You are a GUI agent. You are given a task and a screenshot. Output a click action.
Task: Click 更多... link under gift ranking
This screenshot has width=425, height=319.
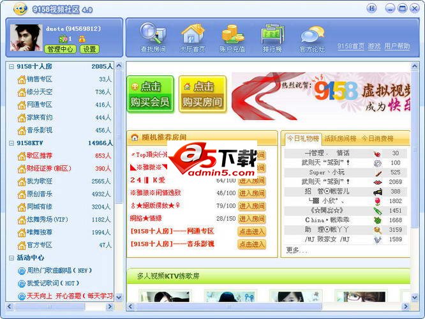pyautogui.click(x=297, y=250)
